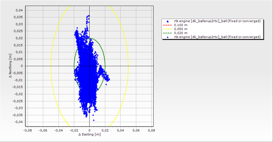Click the red dashed line legend swatch
The height and width of the screenshot is (142, 273).
click(x=167, y=25)
